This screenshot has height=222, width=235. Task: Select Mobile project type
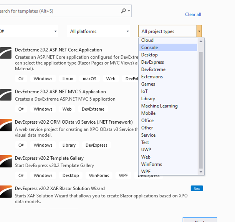tap(168, 113)
